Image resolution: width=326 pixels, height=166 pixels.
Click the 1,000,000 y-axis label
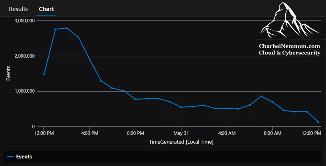coord(25,91)
